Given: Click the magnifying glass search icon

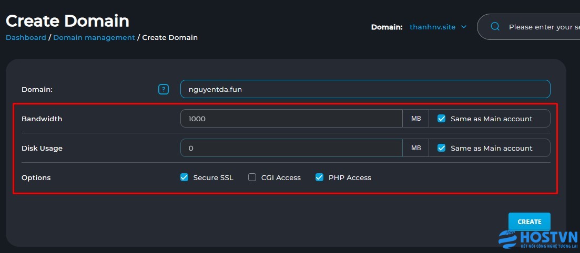Looking at the screenshot, I should tap(495, 27).
